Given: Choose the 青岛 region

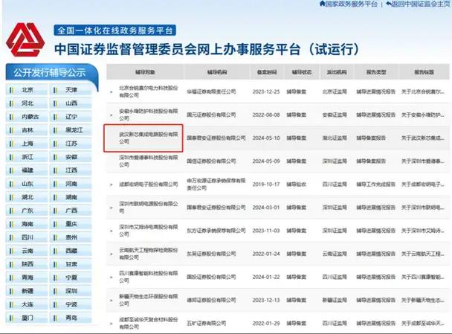Looking at the screenshot, I should tap(71, 318).
